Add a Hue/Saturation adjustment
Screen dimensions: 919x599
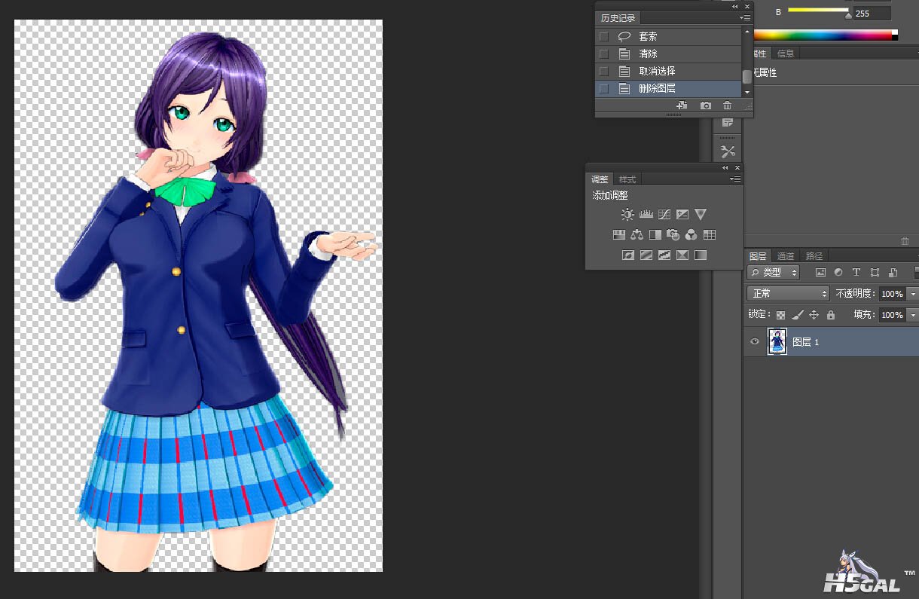pyautogui.click(x=619, y=235)
